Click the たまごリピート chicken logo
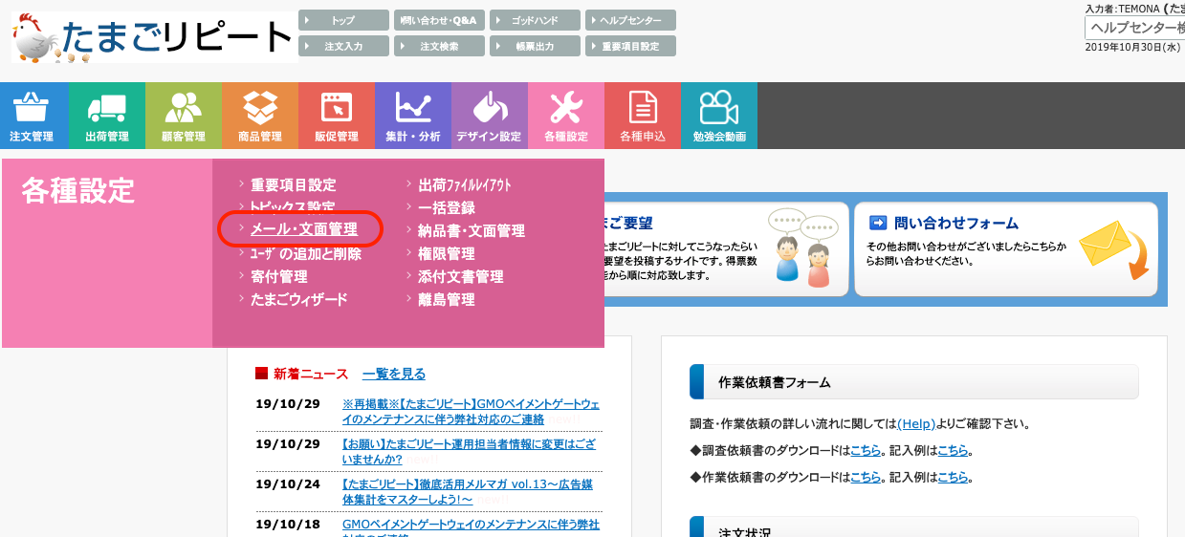 pyautogui.click(x=153, y=37)
